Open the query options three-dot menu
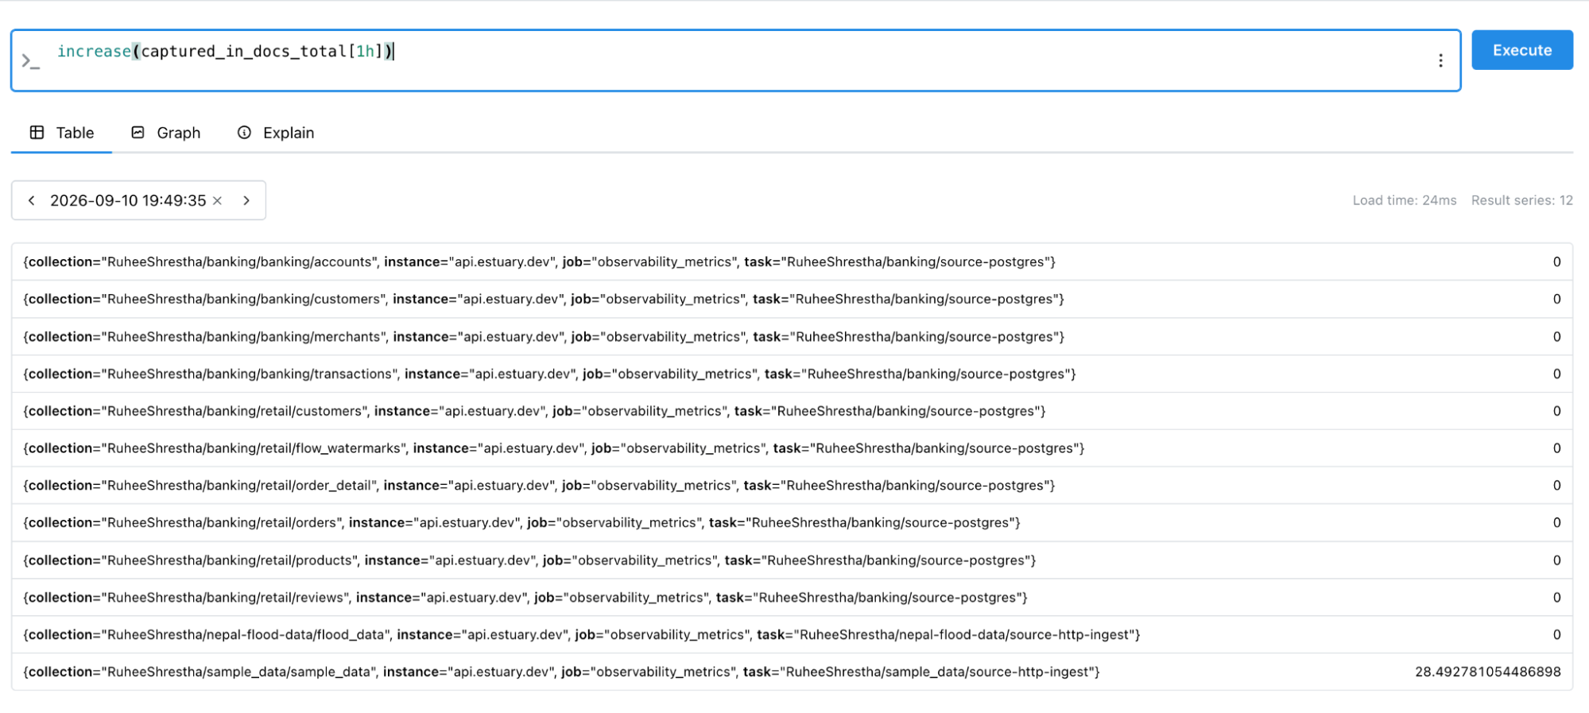The height and width of the screenshot is (713, 1589). [1440, 60]
